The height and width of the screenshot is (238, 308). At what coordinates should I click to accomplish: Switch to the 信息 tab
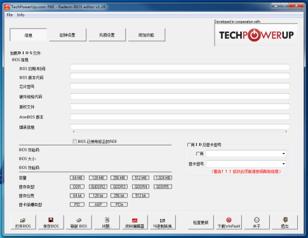coord(28,35)
